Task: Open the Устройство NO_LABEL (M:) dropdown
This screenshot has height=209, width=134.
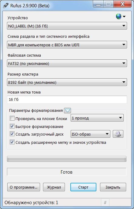Action: 67,26
